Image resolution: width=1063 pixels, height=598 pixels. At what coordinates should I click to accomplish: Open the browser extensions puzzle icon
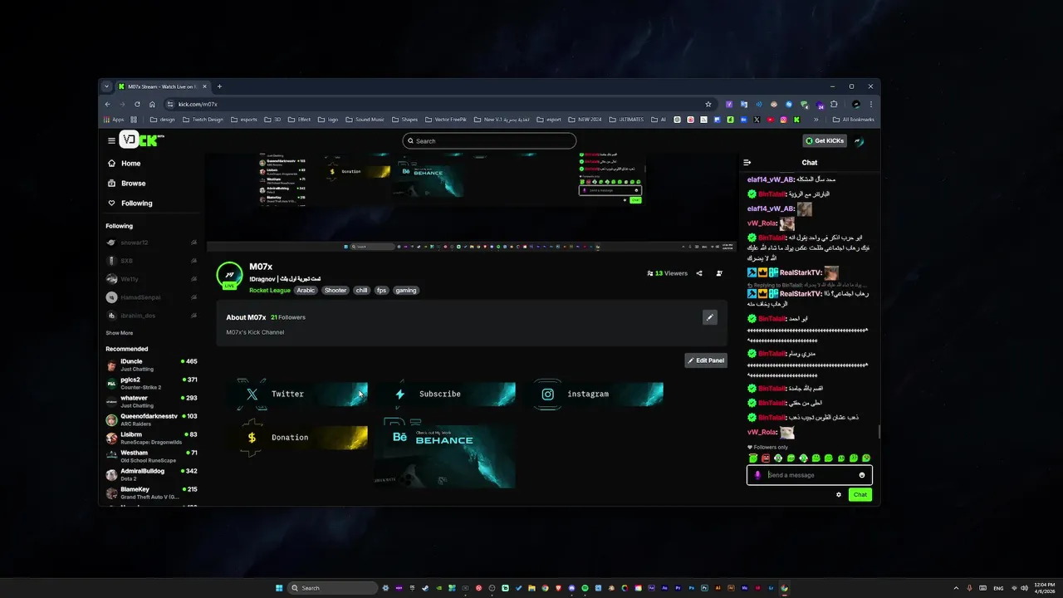click(834, 105)
